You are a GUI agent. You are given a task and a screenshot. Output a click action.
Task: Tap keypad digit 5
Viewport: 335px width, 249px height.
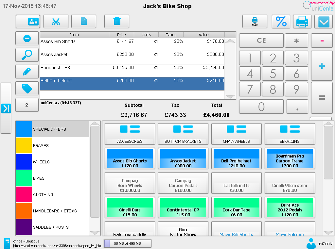click(x=273, y=74)
